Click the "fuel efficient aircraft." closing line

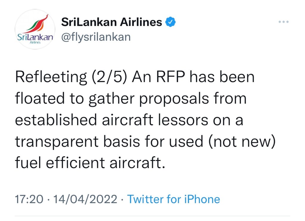point(89,163)
